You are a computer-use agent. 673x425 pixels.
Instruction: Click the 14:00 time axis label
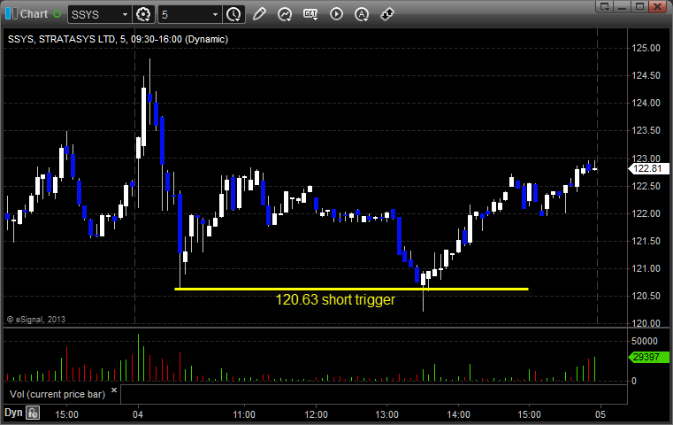click(x=458, y=414)
